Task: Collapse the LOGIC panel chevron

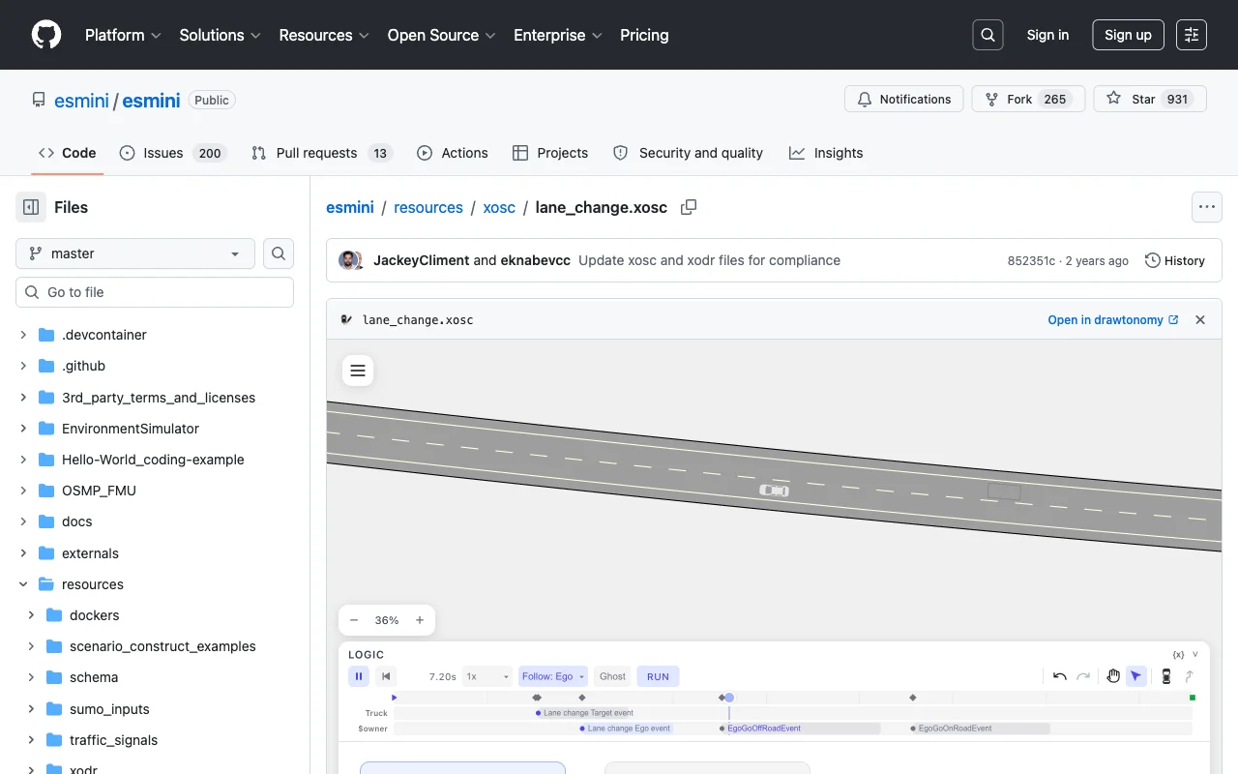Action: pos(1195,655)
